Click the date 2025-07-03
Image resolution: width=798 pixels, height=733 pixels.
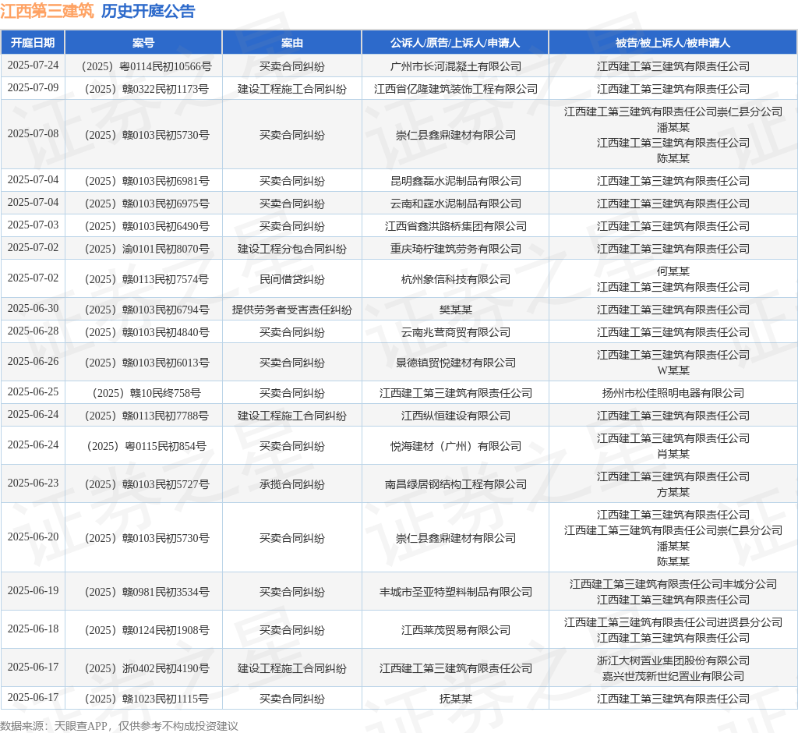click(33, 225)
